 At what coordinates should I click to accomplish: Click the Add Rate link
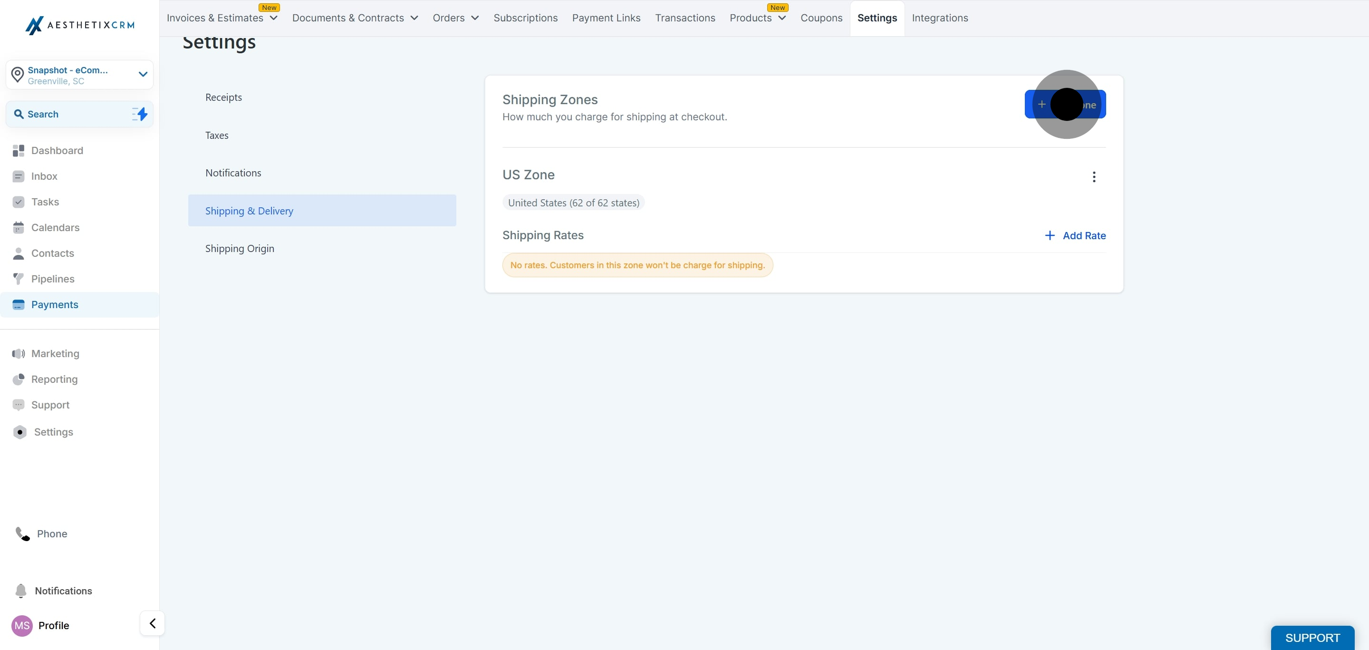tap(1075, 235)
